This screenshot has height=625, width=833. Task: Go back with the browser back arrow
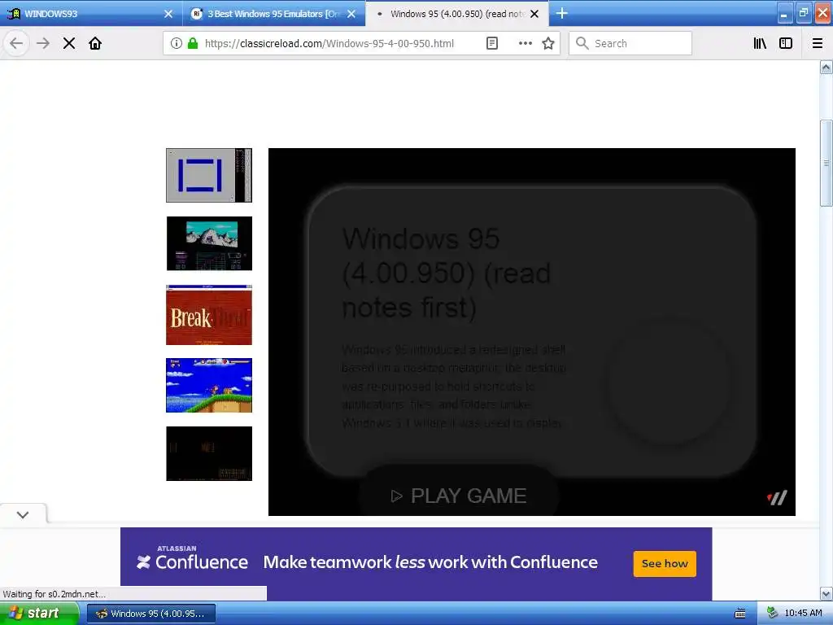click(x=16, y=43)
